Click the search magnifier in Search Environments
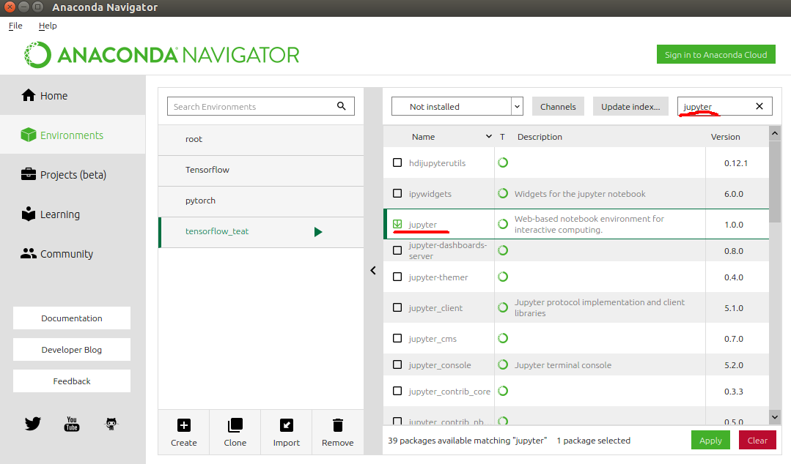 point(342,106)
